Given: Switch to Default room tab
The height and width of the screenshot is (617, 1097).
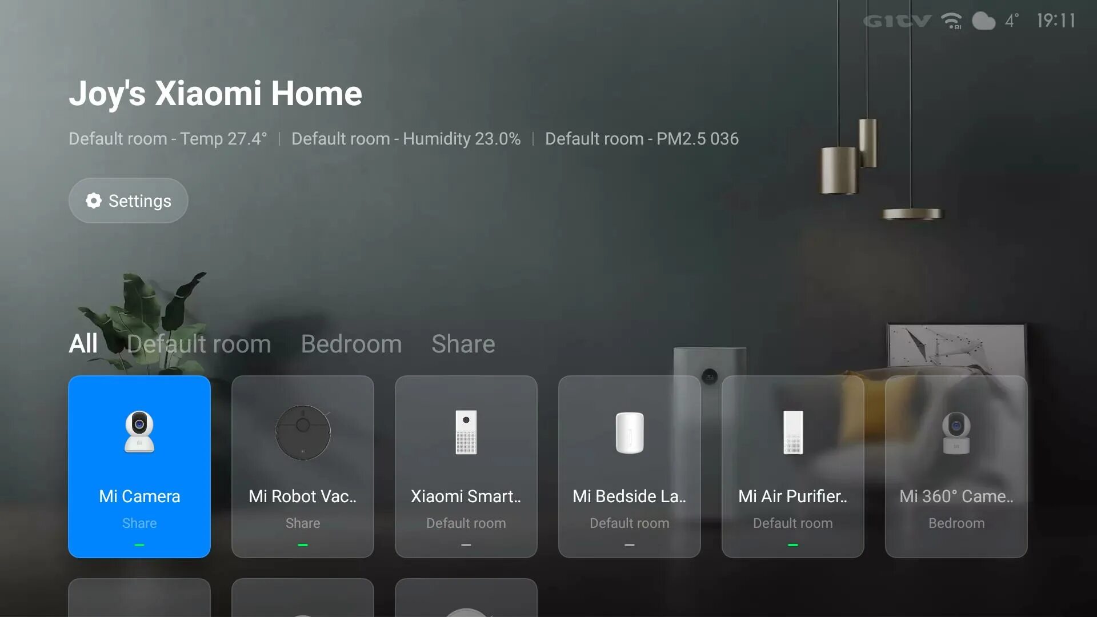Looking at the screenshot, I should 199,344.
